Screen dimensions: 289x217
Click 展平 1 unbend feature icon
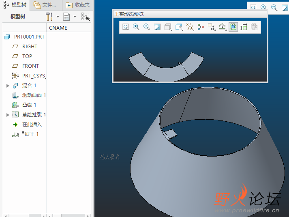(15, 134)
